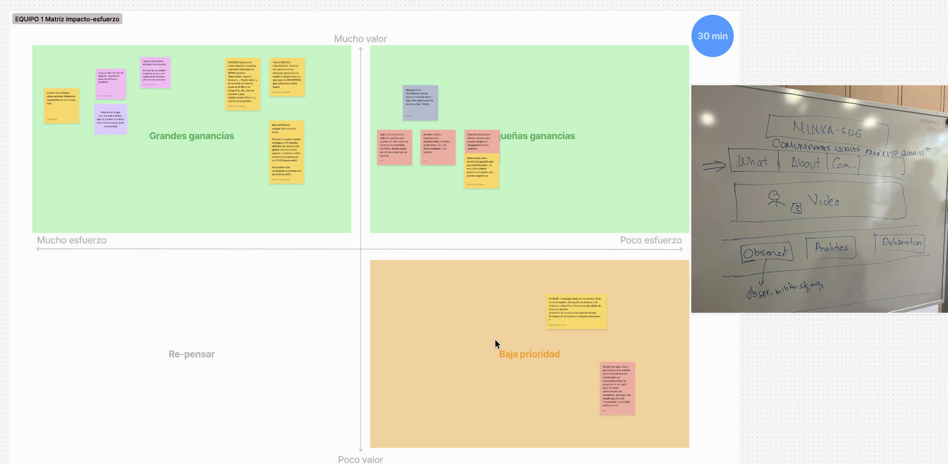Viewport: 948px width, 464px height.
Task: Select the lavender 'Mejoras en la app' sticky note
Action: click(x=111, y=119)
